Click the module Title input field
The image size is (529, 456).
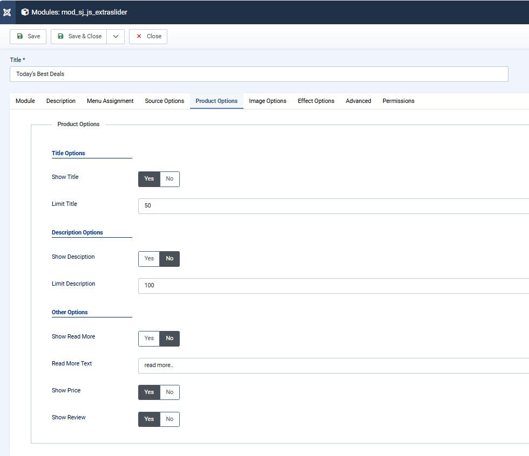coord(259,74)
